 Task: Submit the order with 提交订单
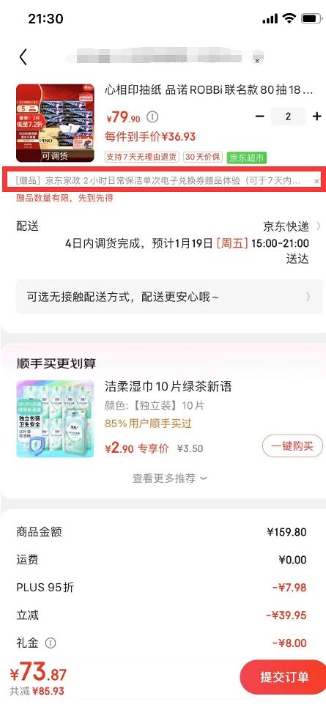284,676
